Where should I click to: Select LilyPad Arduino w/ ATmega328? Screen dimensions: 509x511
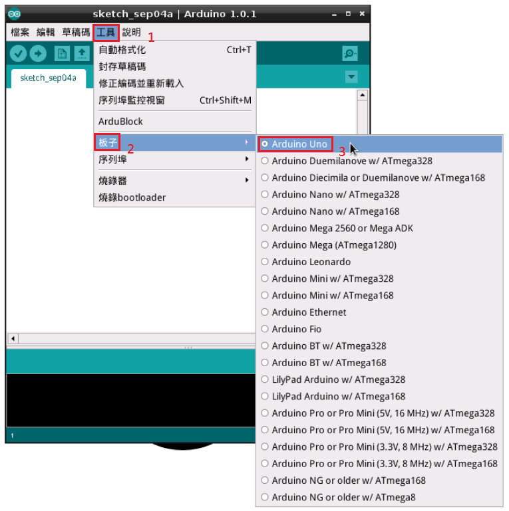379,379
